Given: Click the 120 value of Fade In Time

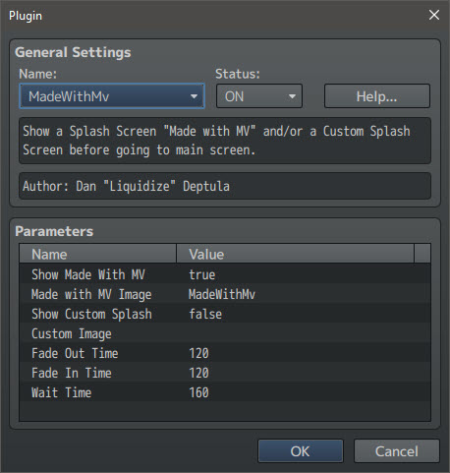Looking at the screenshot, I should point(198,373).
